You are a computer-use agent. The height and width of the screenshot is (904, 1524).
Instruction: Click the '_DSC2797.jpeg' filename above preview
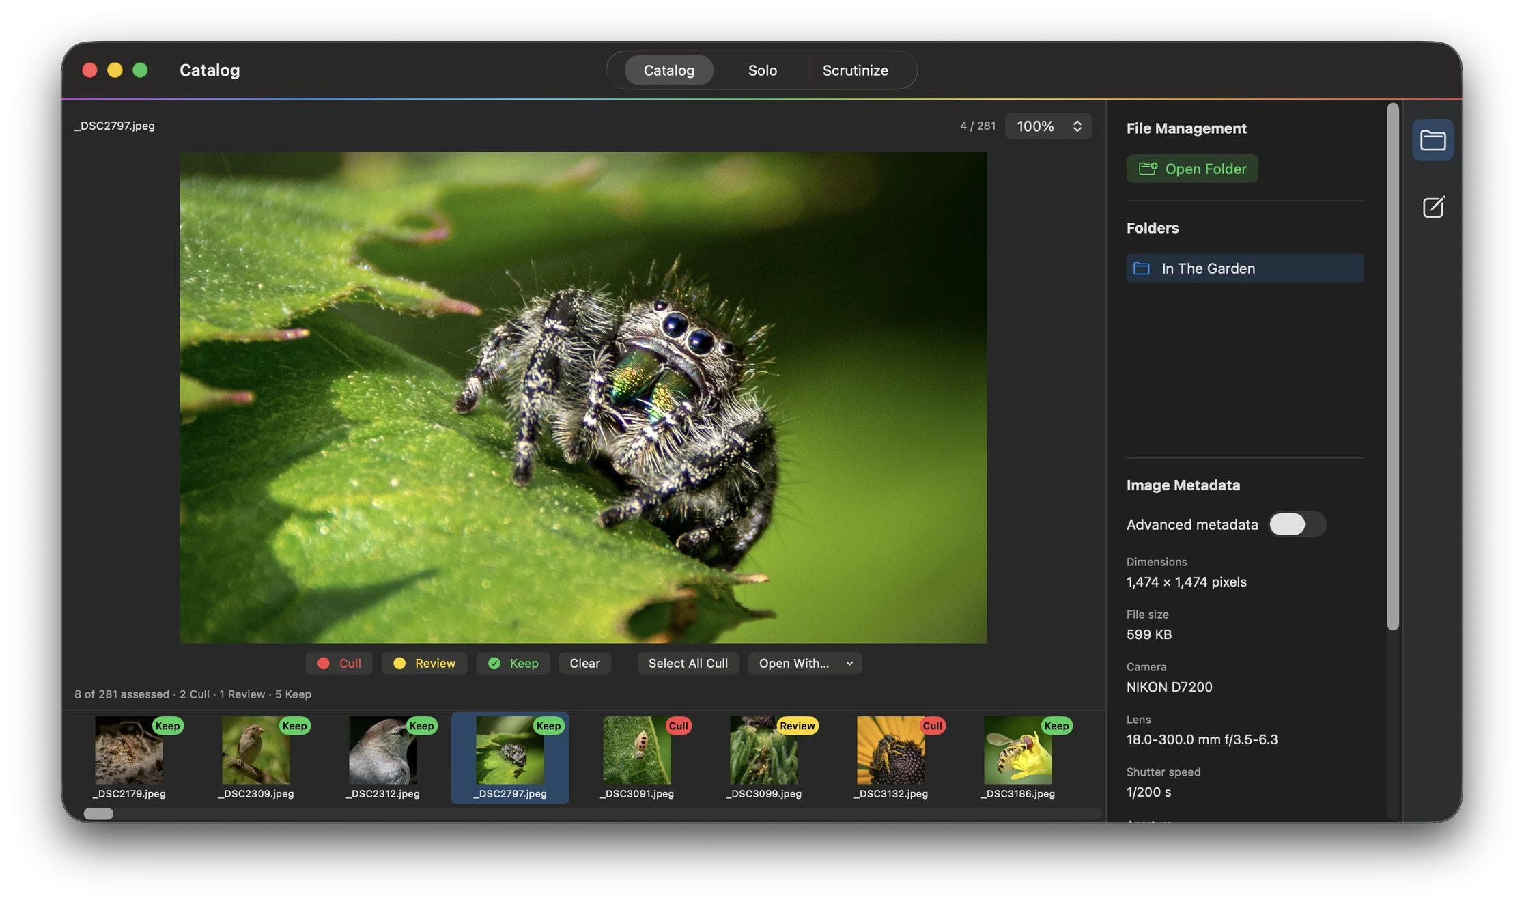point(115,126)
